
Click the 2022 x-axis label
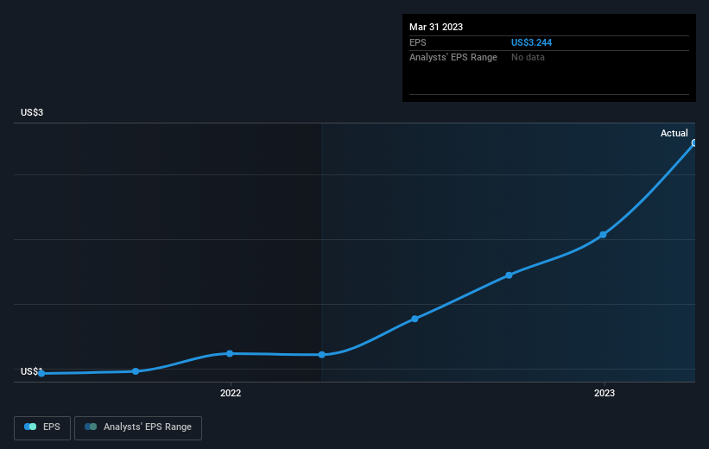pos(231,393)
